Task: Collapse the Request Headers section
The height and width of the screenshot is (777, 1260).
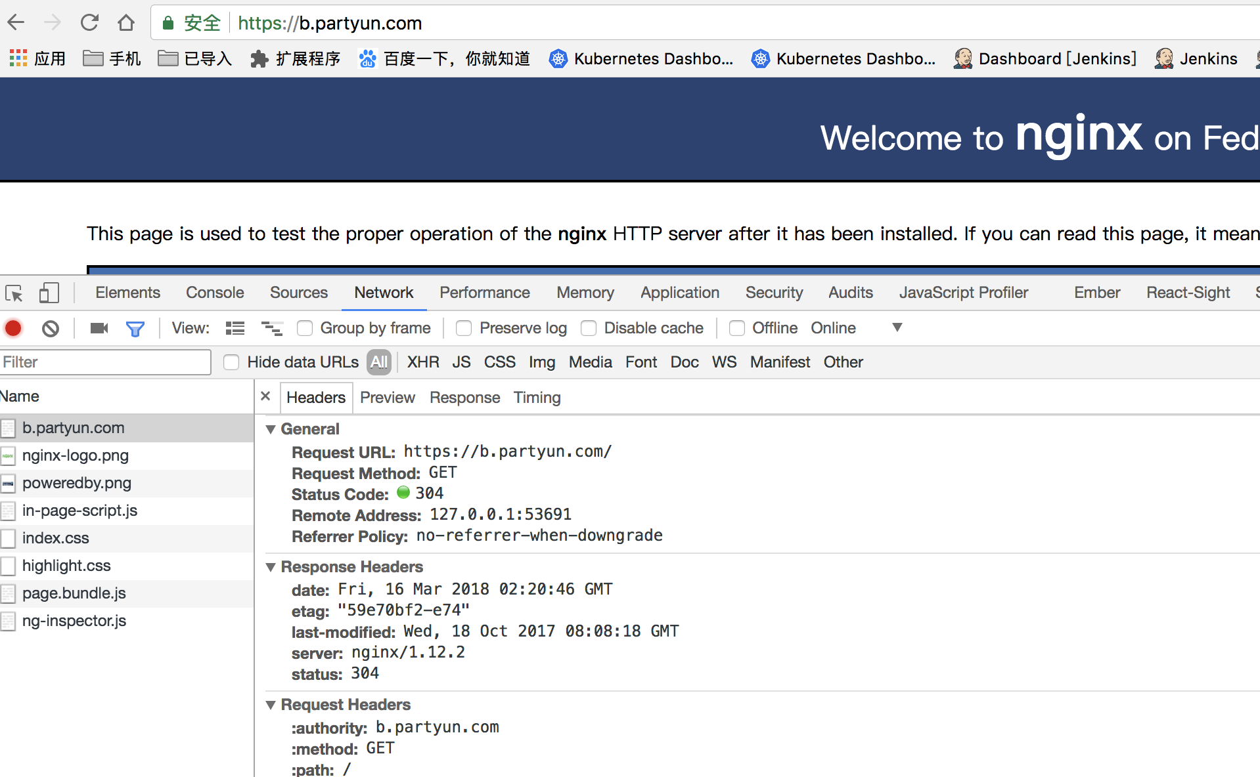Action: [x=271, y=705]
